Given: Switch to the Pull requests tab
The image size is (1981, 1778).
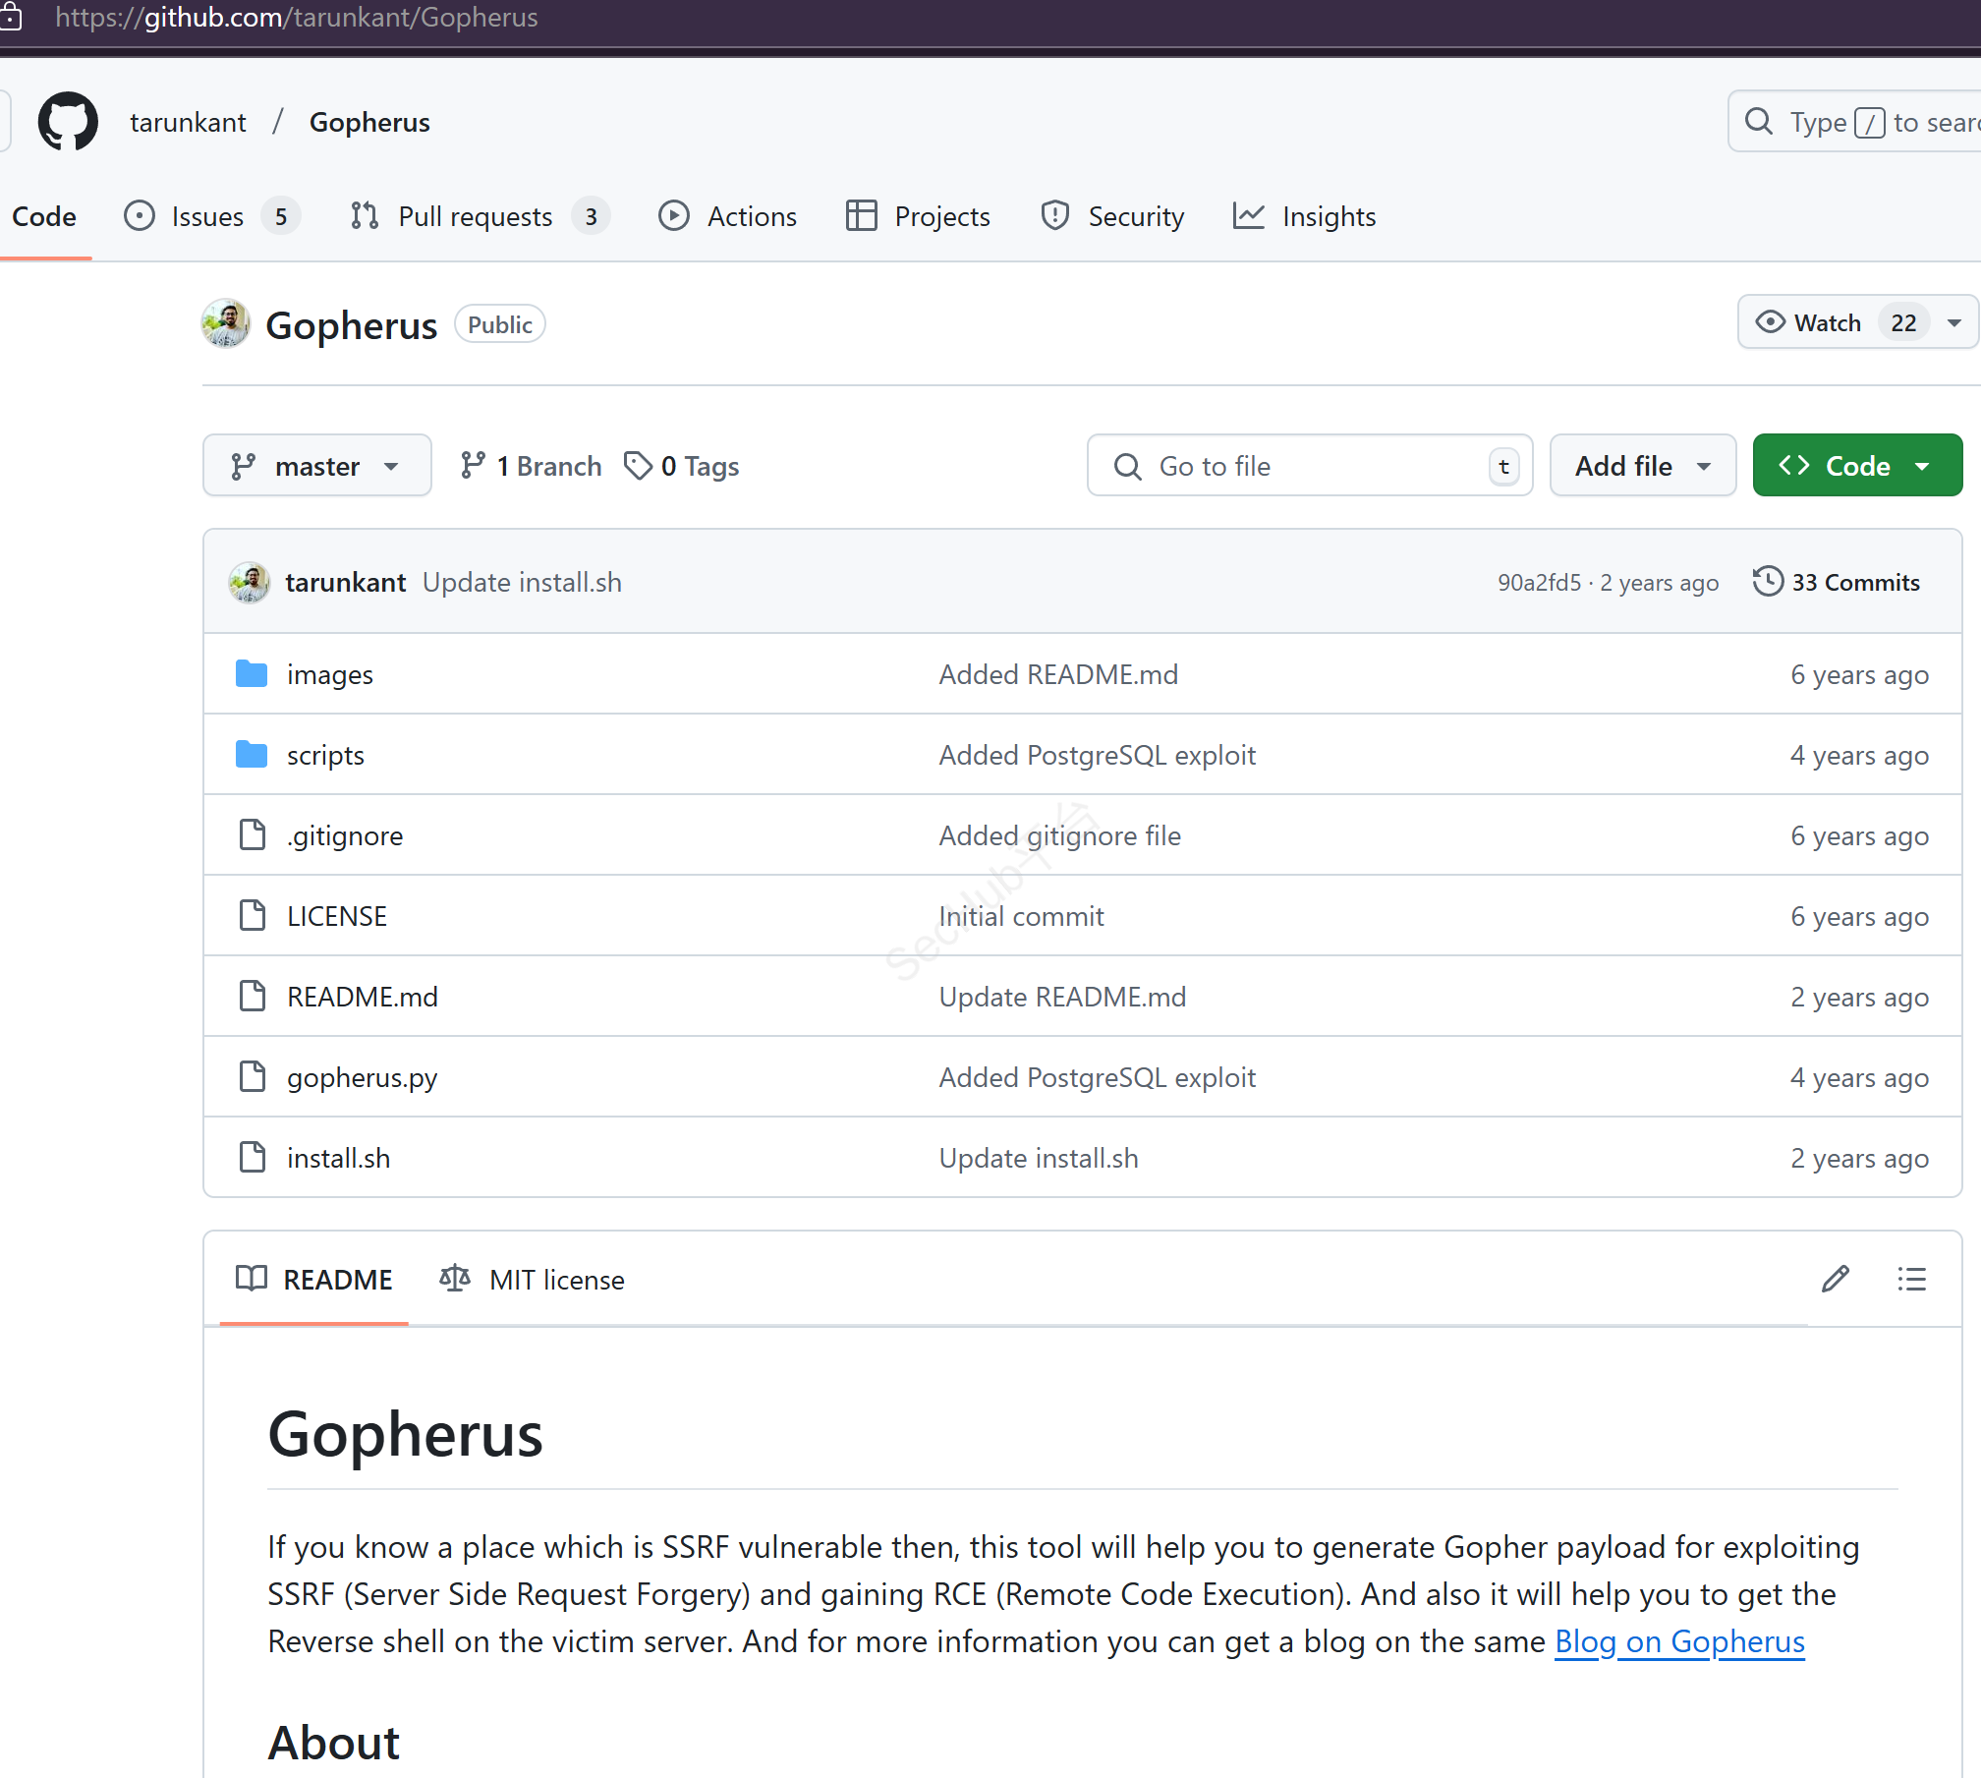Looking at the screenshot, I should coord(476,216).
